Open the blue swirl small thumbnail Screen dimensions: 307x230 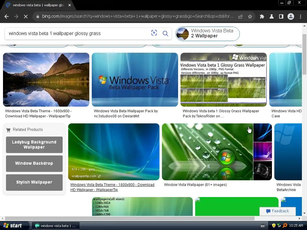coord(263,133)
